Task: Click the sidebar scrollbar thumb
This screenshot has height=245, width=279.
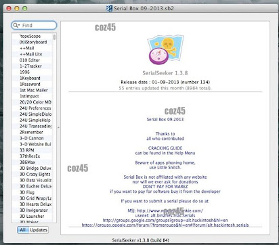Action: pos(54,37)
